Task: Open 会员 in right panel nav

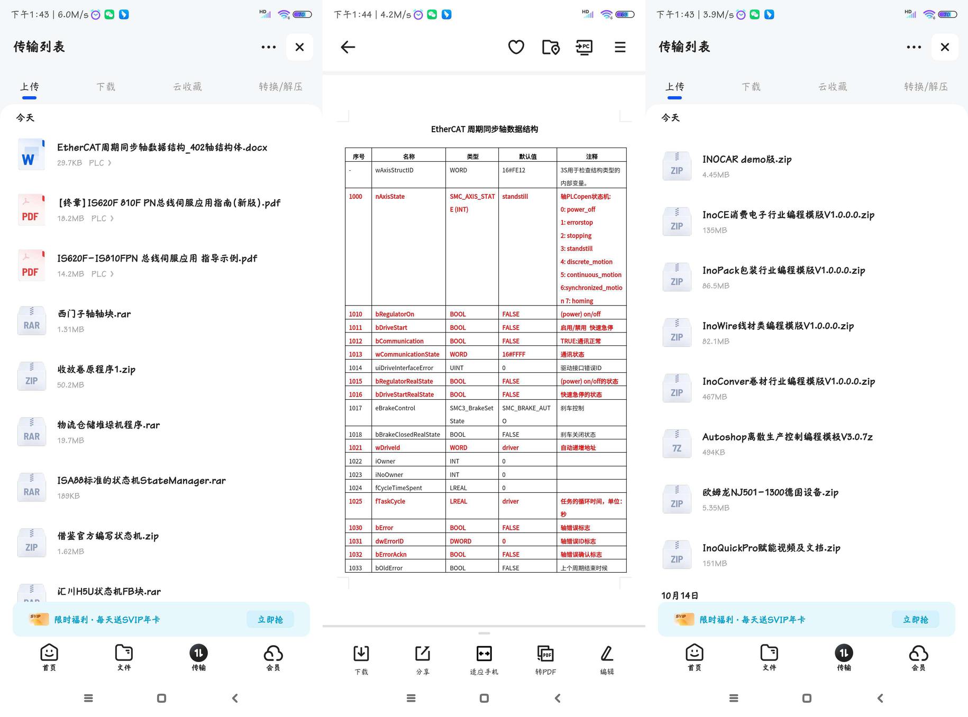Action: point(918,658)
